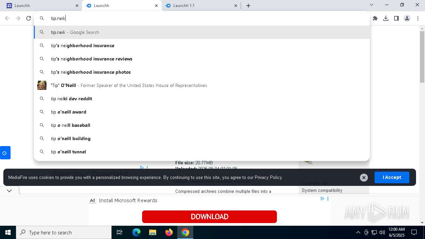Open the Extensions puzzle icon
425x239 pixels.
(375, 18)
